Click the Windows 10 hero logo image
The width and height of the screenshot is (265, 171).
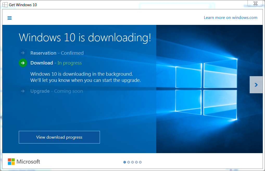pos(206,89)
